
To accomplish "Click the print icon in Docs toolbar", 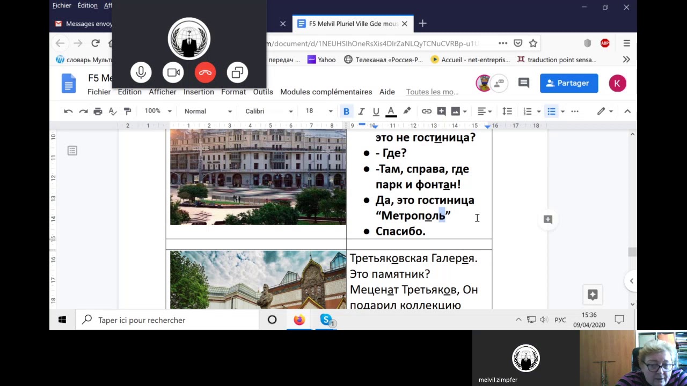I will (98, 111).
